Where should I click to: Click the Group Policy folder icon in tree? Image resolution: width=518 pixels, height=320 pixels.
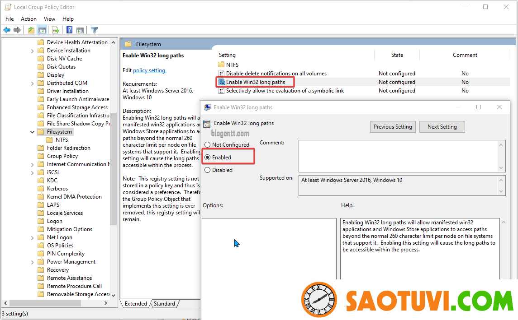(x=41, y=156)
